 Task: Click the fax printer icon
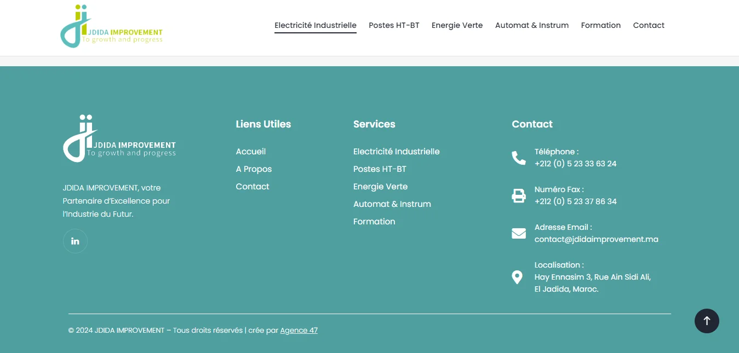click(x=518, y=196)
